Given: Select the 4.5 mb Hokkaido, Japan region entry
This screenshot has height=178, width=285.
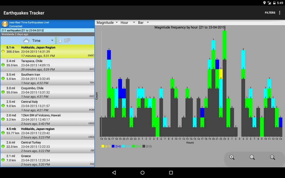Looking at the screenshot, I should click(47, 133).
